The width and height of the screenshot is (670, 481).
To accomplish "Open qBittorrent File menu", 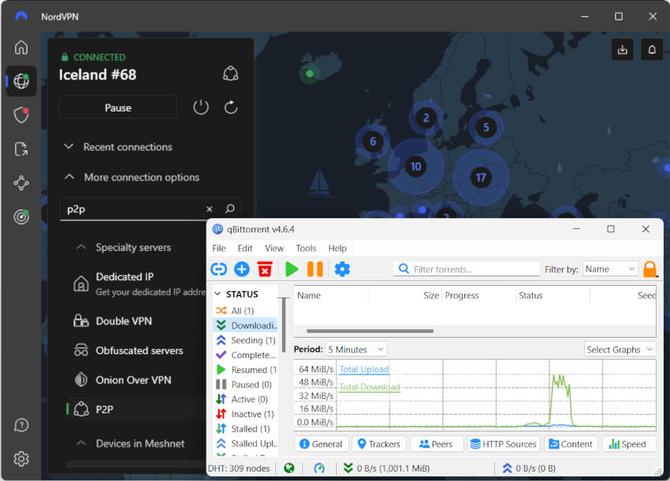I will (219, 248).
